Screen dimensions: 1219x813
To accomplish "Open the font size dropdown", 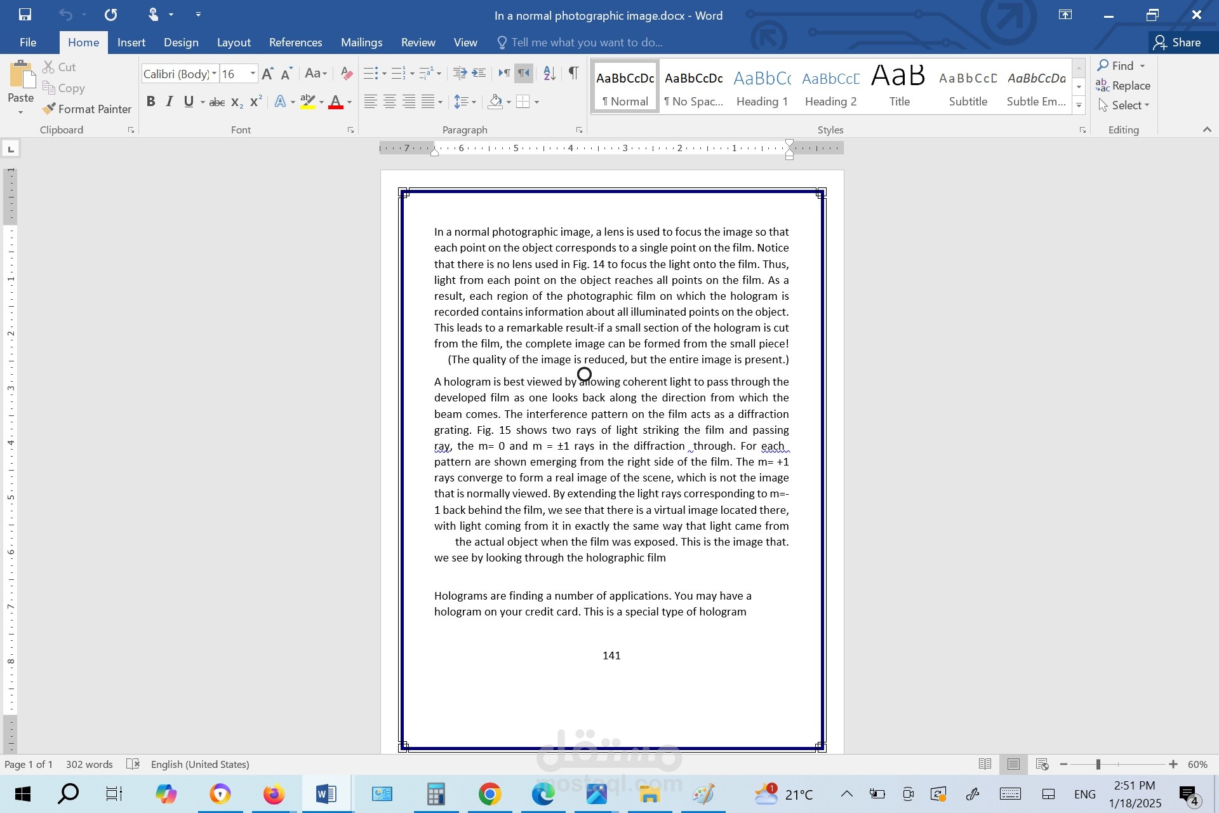I will [x=253, y=74].
